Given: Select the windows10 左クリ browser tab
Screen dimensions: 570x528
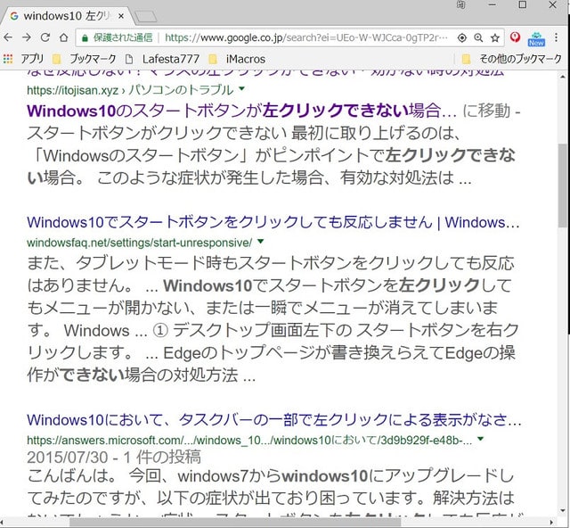Looking at the screenshot, I should (x=68, y=16).
